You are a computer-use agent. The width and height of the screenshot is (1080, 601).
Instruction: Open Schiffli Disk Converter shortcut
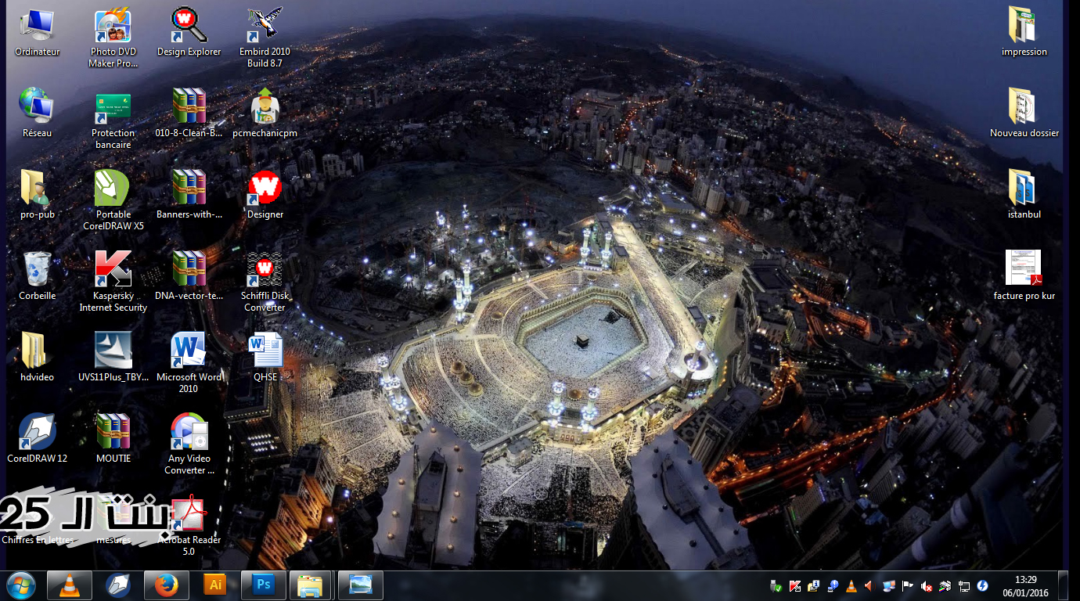(265, 283)
